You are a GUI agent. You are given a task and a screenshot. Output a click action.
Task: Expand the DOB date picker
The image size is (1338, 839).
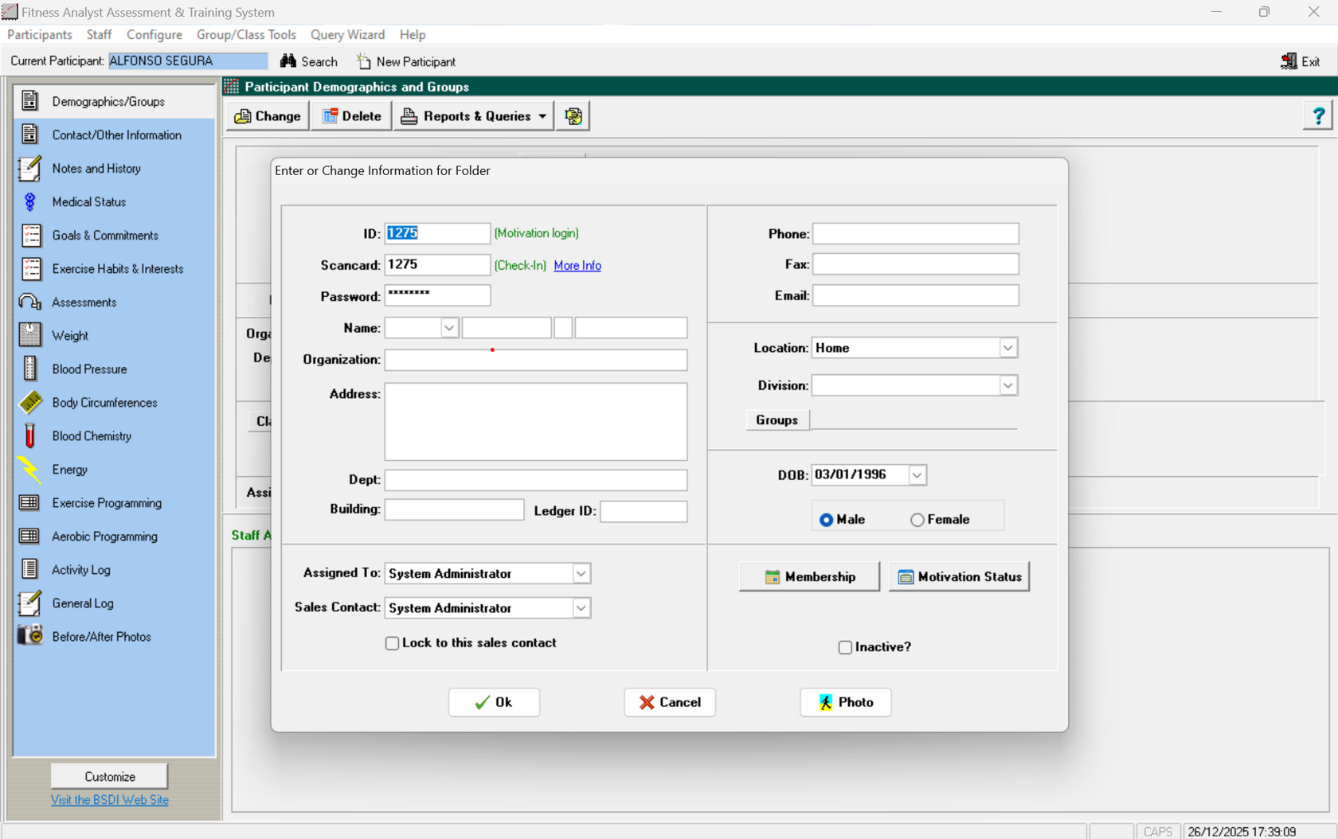[917, 475]
